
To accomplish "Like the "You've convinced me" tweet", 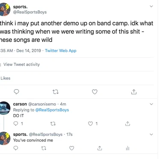I will [72, 148].
